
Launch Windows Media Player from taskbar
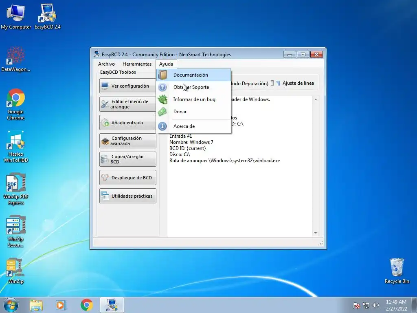61,305
